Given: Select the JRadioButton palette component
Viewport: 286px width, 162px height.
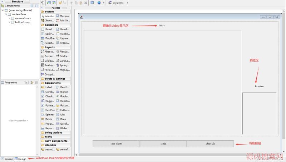Looking at the screenshot, I should 63,96.
